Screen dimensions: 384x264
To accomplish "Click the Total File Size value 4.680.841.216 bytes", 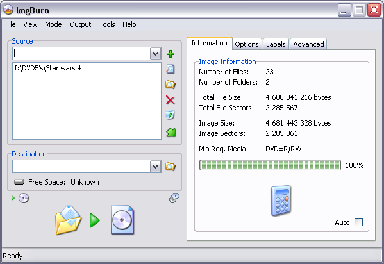I will point(298,97).
